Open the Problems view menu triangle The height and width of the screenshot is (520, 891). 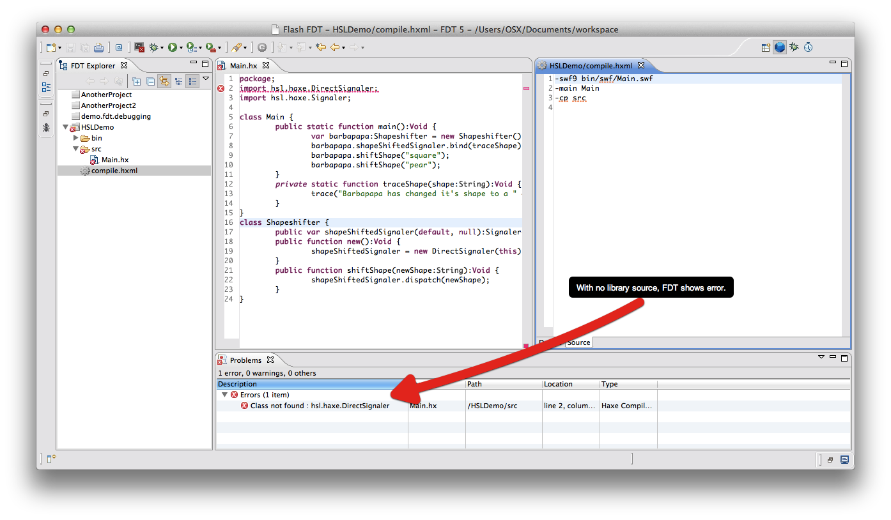821,358
